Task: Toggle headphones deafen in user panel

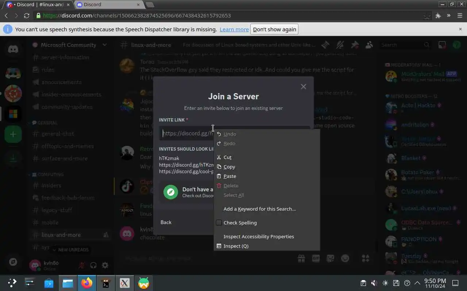Action: click(93, 266)
